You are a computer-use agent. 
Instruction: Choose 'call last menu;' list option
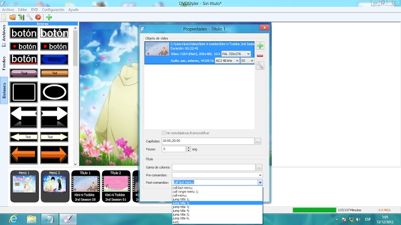pyautogui.click(x=217, y=187)
